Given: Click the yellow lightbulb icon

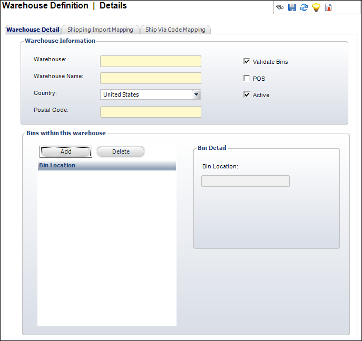Looking at the screenshot, I should [x=316, y=8].
